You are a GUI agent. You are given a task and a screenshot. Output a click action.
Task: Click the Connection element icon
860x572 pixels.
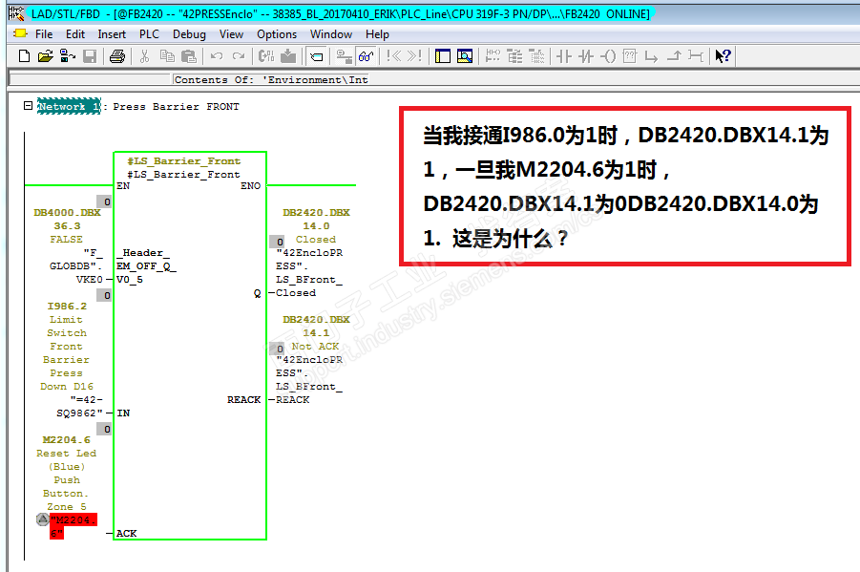696,56
